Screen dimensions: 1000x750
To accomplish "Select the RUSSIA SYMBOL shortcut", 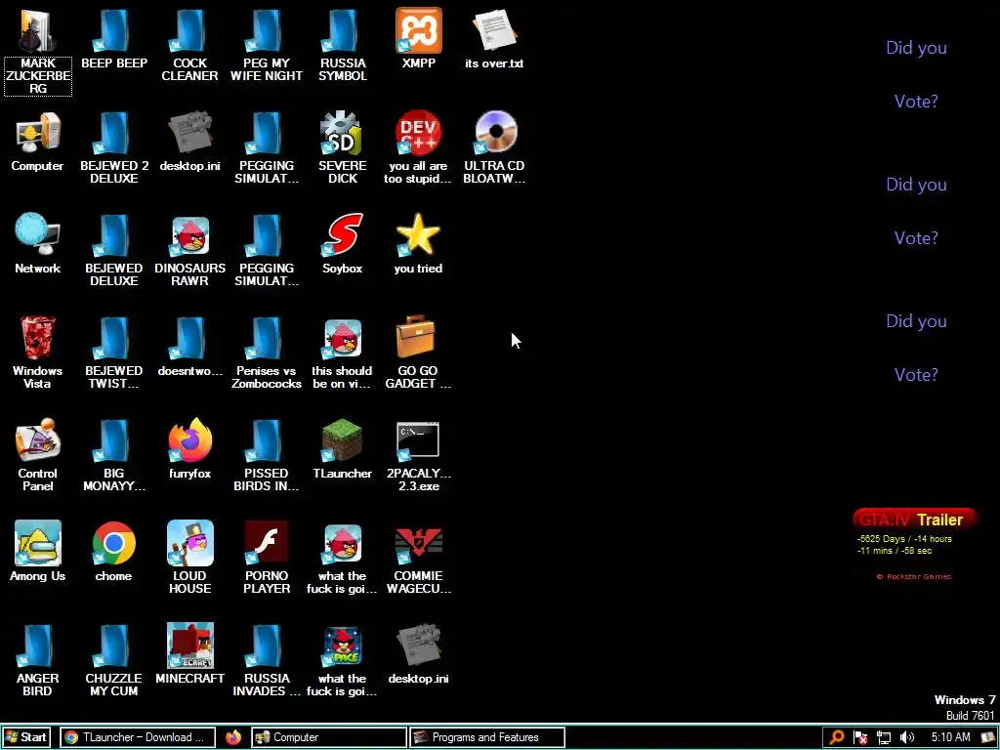I will 343,32.
